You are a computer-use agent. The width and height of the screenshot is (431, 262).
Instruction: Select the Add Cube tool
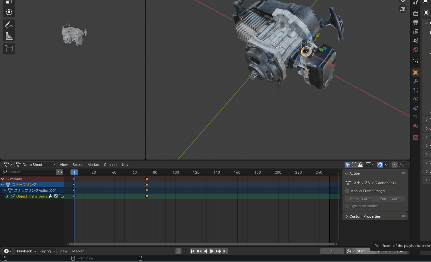pyautogui.click(x=9, y=49)
